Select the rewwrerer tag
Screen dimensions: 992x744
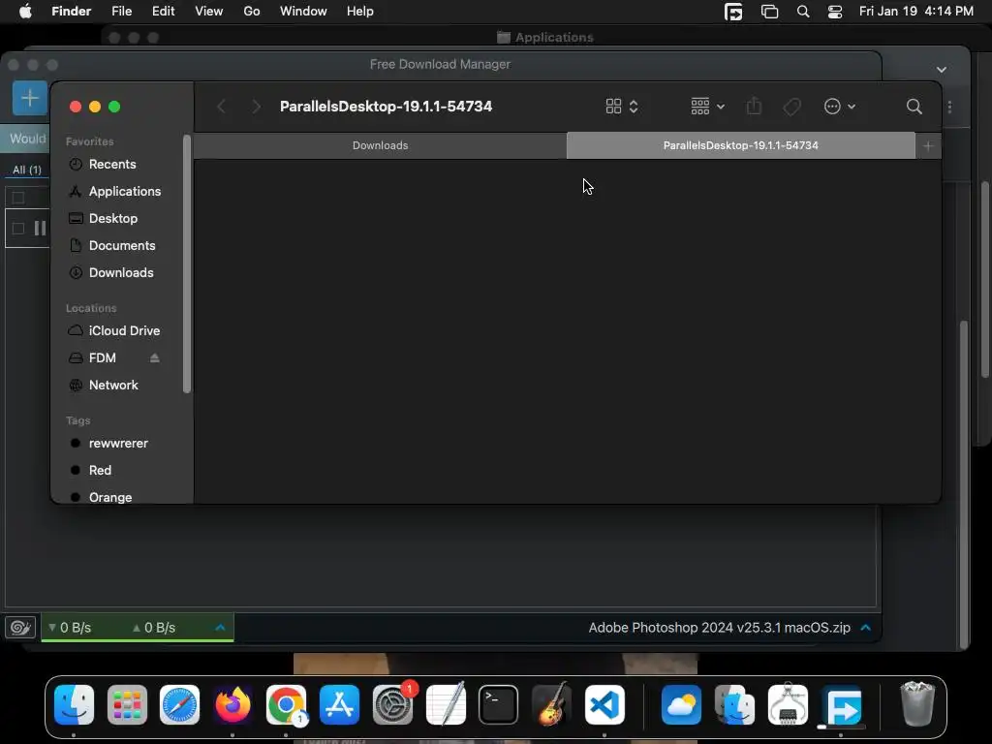point(117,444)
